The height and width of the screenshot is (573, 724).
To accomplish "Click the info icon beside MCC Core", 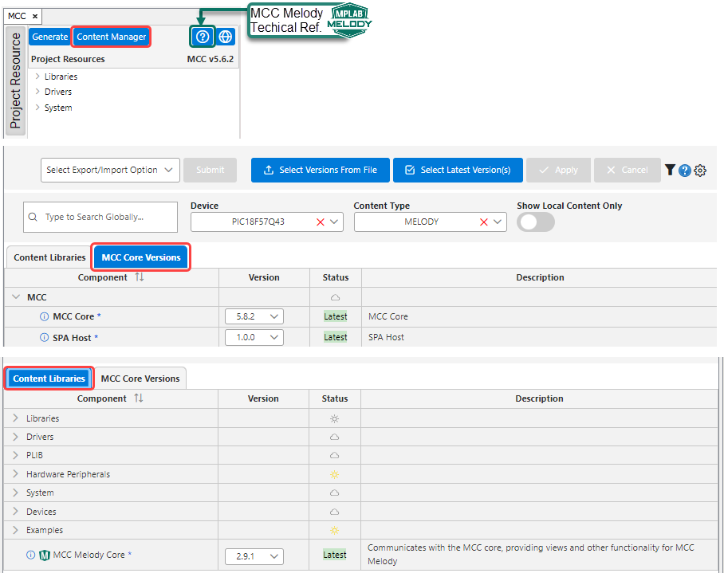I will pos(45,316).
